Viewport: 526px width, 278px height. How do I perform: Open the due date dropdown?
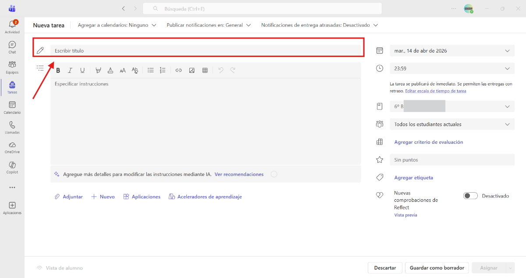tap(452, 51)
